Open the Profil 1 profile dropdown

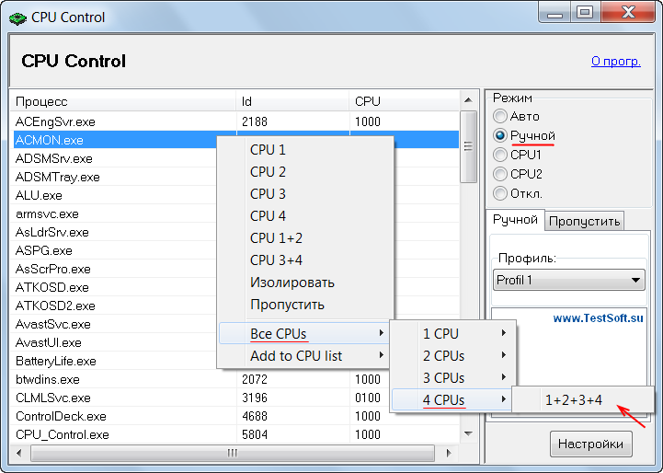click(568, 280)
